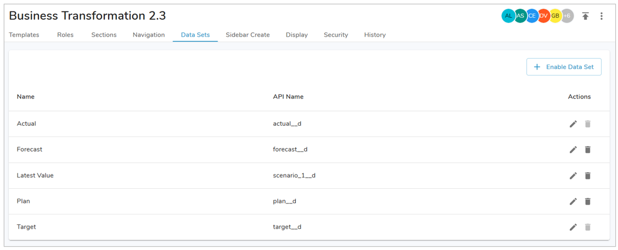Viewport: 618px width, 250px height.
Task: View the History tab
Action: 375,35
